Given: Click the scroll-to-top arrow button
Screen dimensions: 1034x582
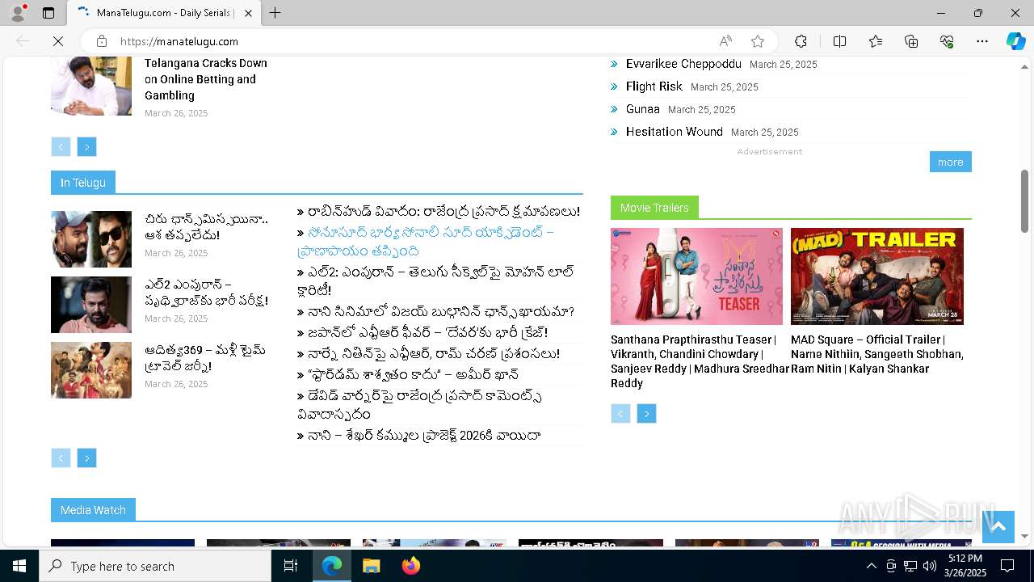Looking at the screenshot, I should [x=998, y=527].
